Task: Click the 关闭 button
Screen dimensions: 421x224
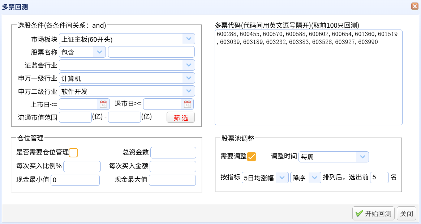Action: (406, 214)
